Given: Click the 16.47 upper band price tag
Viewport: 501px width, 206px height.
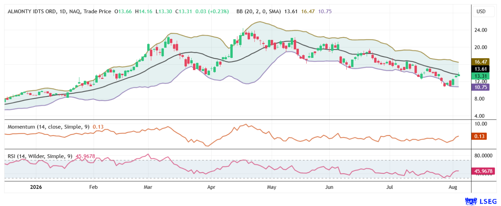Looking at the screenshot, I should pos(480,62).
